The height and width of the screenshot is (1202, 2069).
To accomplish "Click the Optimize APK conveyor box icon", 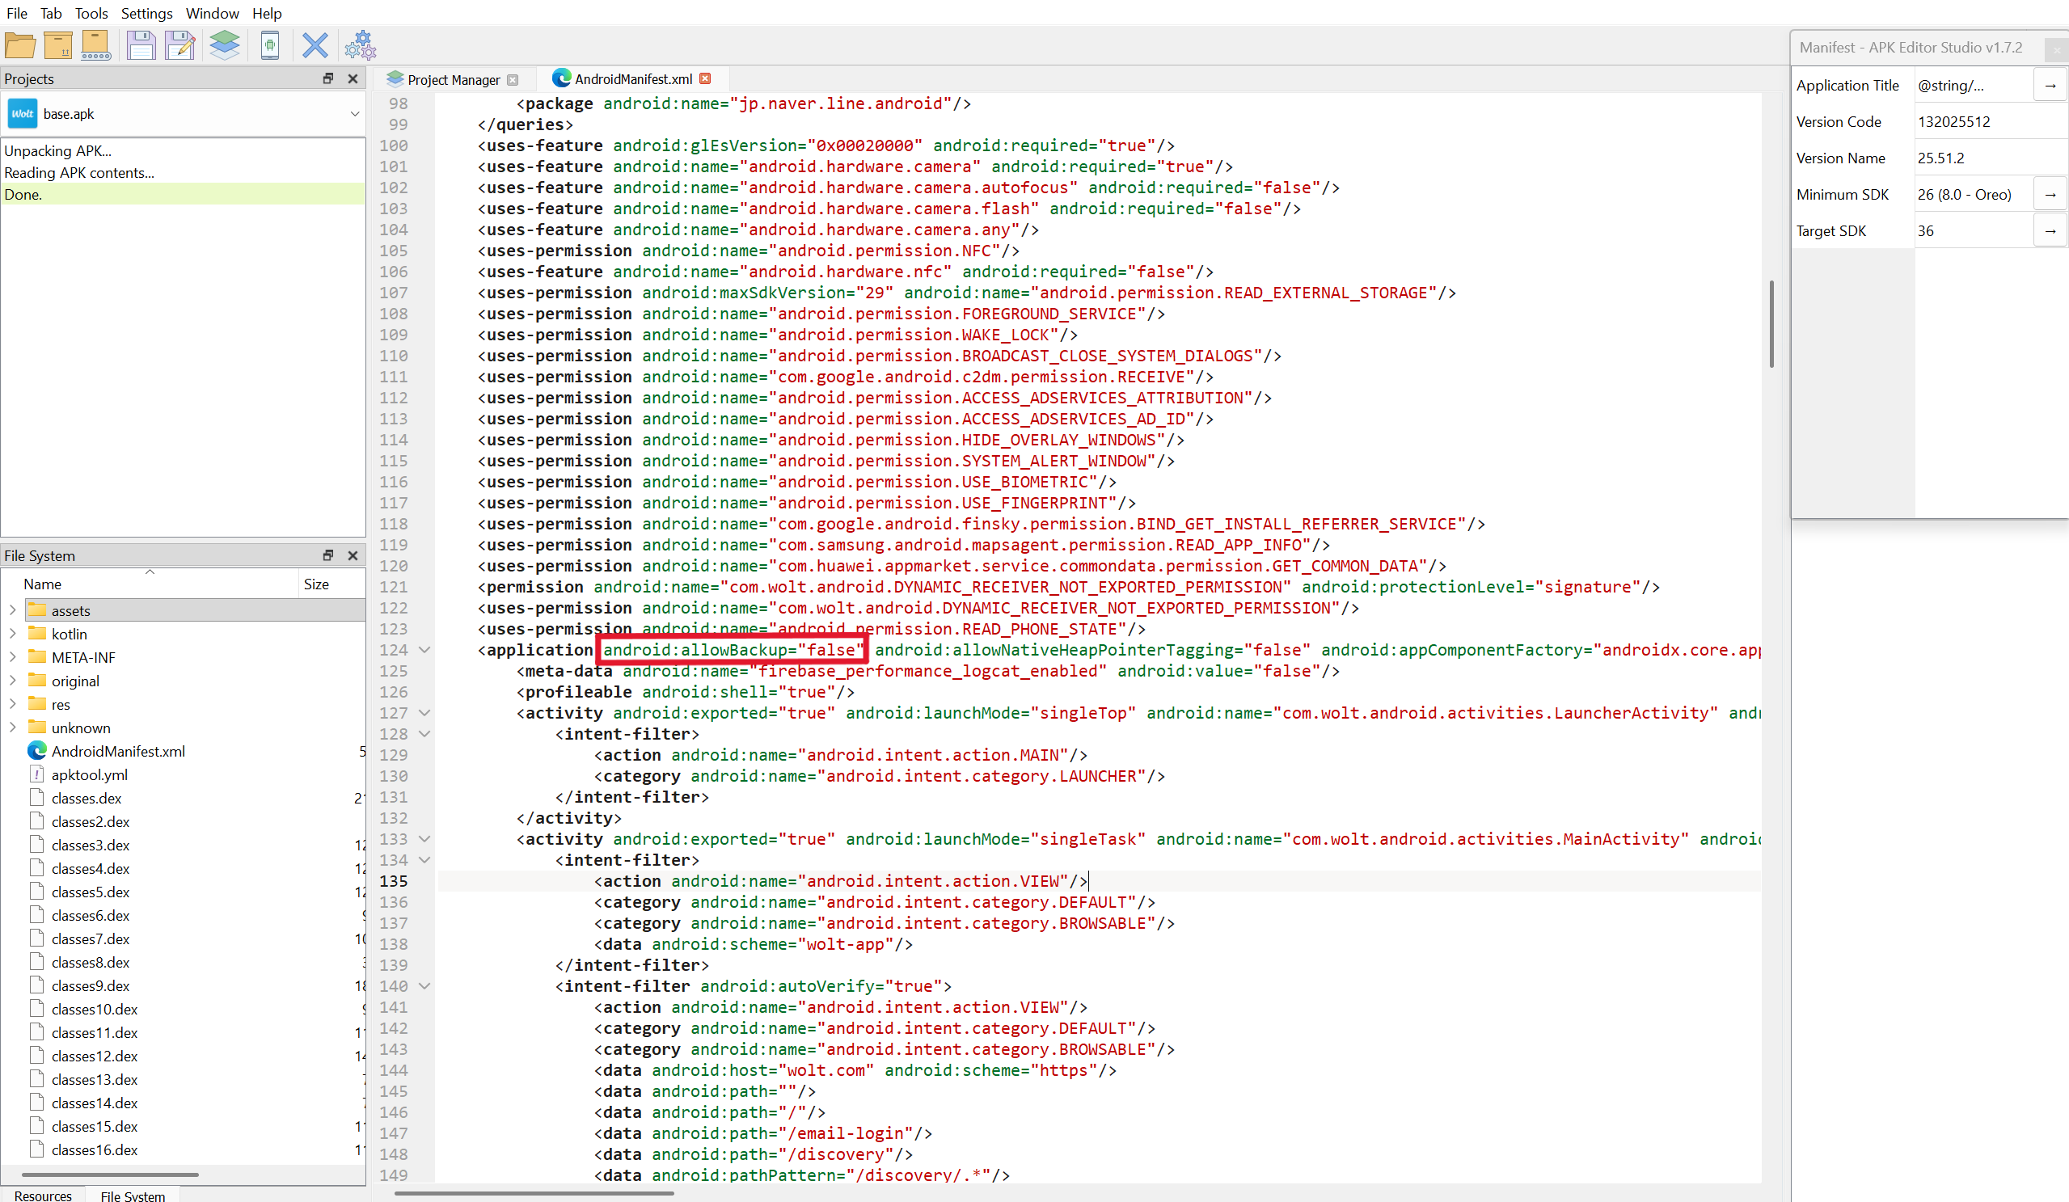I will (x=96, y=45).
